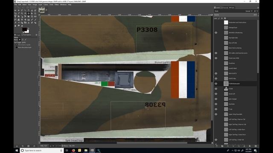
Task: Toggle lock pixels for the layer
Action: (219, 18)
